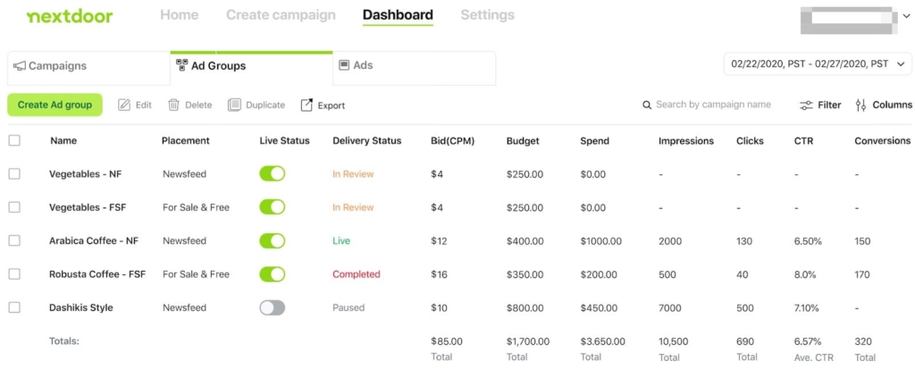Click the Ad Groups tab icon

coord(181,64)
